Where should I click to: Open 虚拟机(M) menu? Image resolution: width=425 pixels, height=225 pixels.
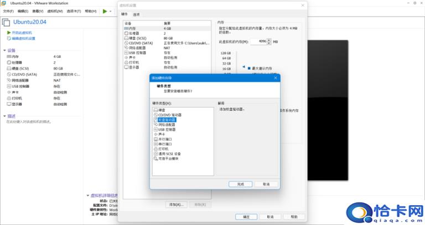click(55, 11)
